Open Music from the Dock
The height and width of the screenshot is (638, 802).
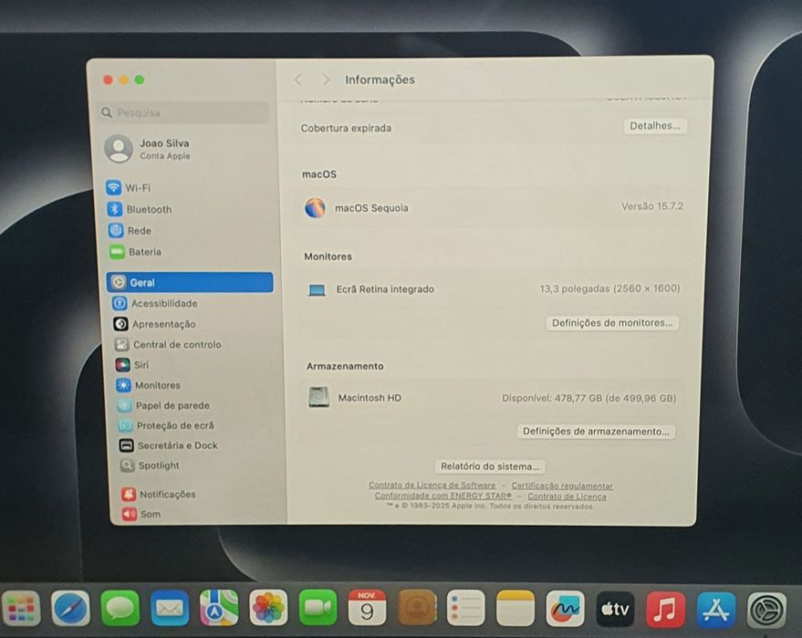pyautogui.click(x=665, y=610)
